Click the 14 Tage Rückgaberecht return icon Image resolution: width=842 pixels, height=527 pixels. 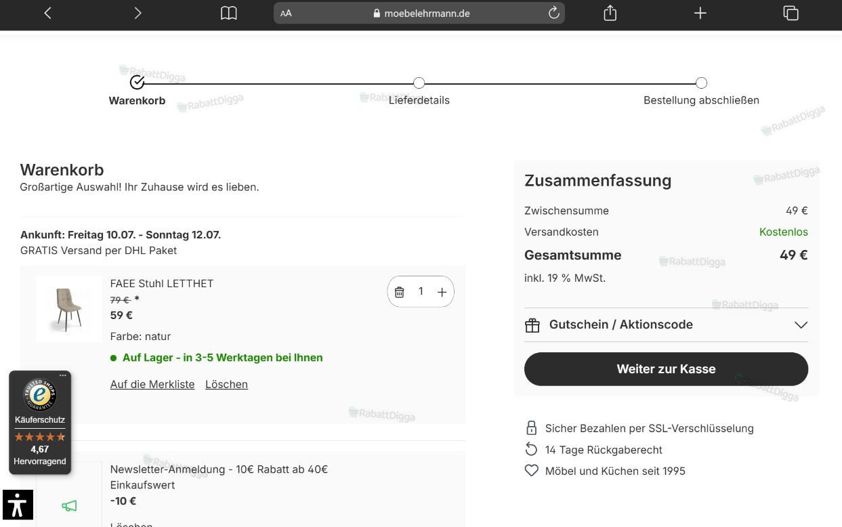(x=532, y=449)
